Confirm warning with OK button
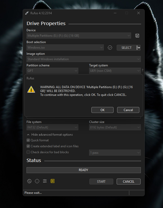Image resolution: width=163 pixels, height=208 pixels. pos(102,110)
